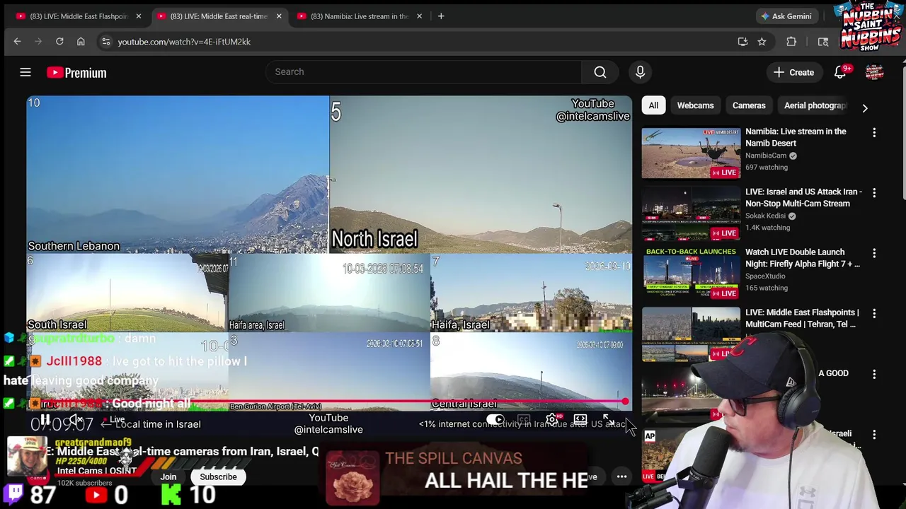Viewport: 906px width, 509px height.
Task: Pause the live video
Action: click(x=45, y=420)
